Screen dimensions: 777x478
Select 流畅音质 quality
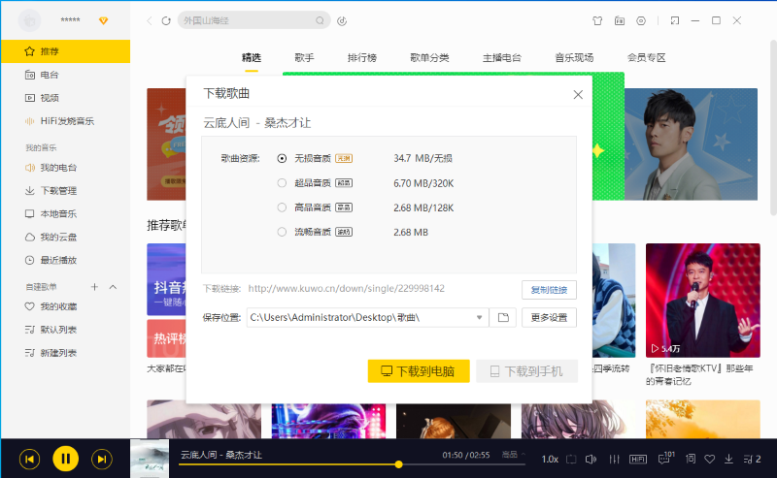click(282, 232)
